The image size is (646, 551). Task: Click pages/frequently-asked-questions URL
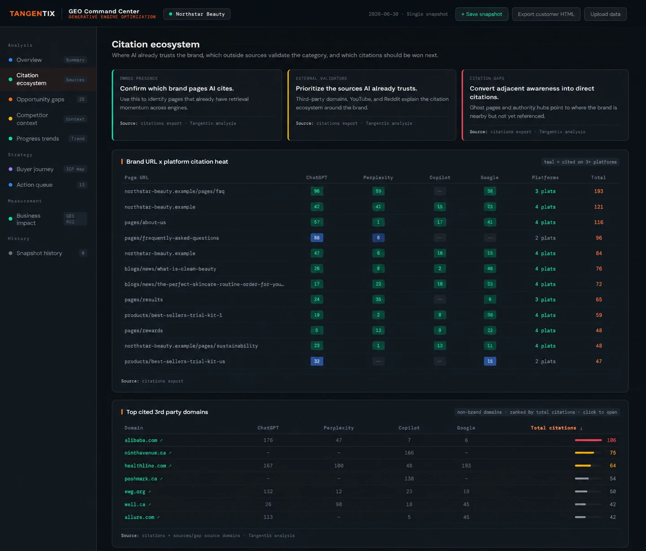(172, 238)
